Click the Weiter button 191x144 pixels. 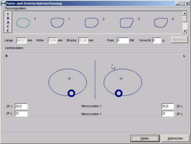click(145, 139)
